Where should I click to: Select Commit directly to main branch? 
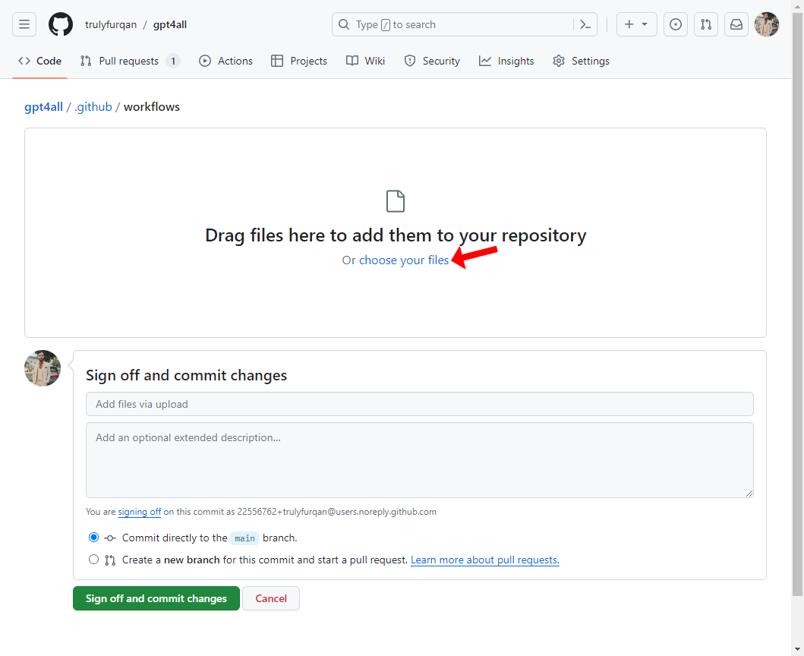tap(93, 538)
